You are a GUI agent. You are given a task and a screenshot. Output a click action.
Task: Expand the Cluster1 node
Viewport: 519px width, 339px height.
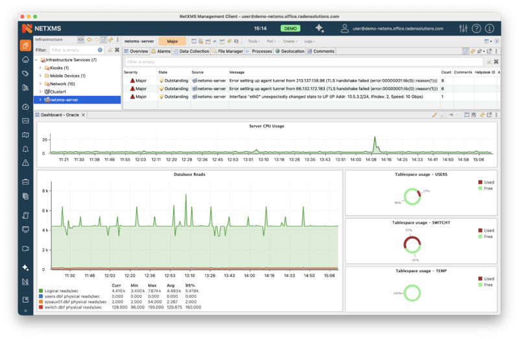[40, 91]
